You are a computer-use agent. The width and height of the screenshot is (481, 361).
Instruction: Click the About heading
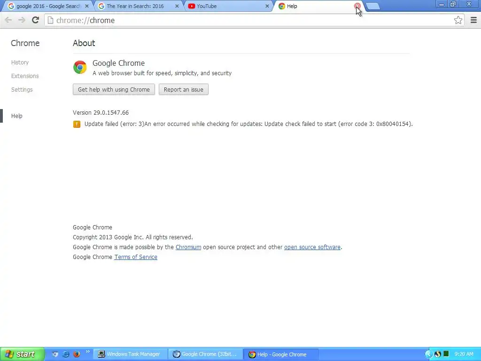[x=84, y=43]
